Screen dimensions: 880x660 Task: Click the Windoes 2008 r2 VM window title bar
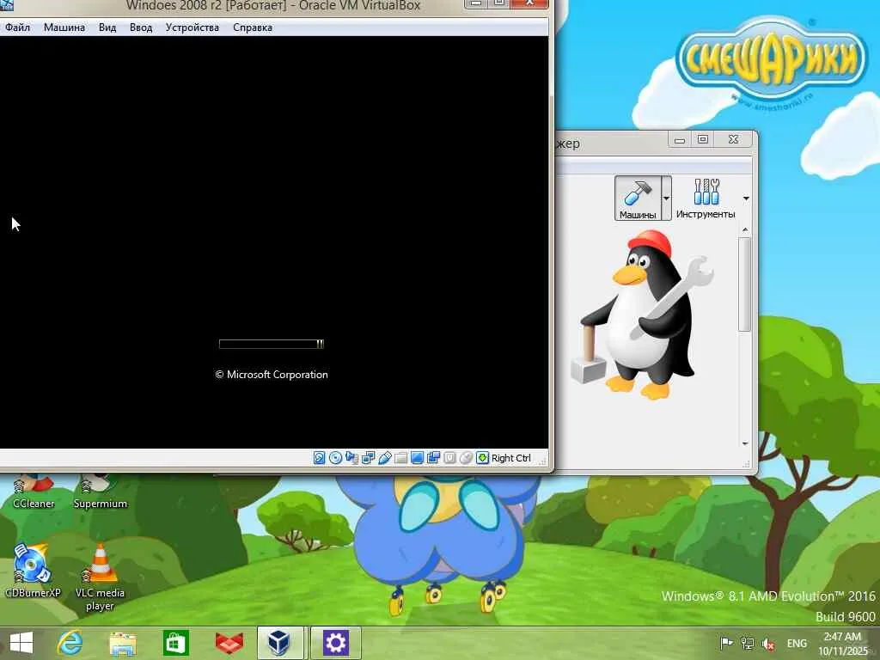(272, 6)
